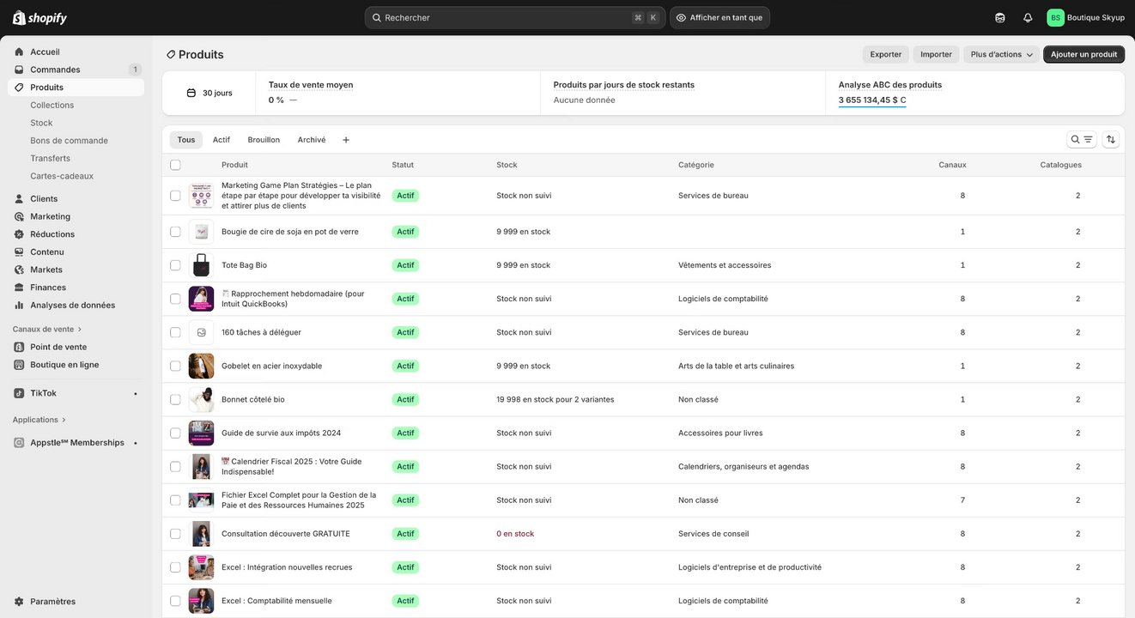Click the TikTok app icon in sidebar
Viewport: 1135px width, 618px height.
(19, 393)
